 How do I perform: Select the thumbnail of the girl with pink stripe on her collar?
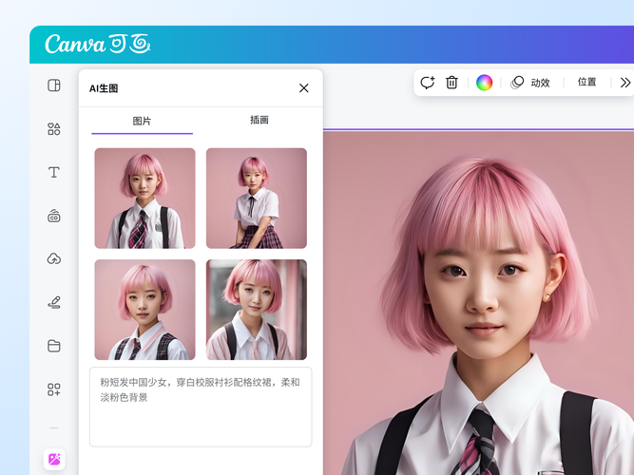tap(144, 310)
